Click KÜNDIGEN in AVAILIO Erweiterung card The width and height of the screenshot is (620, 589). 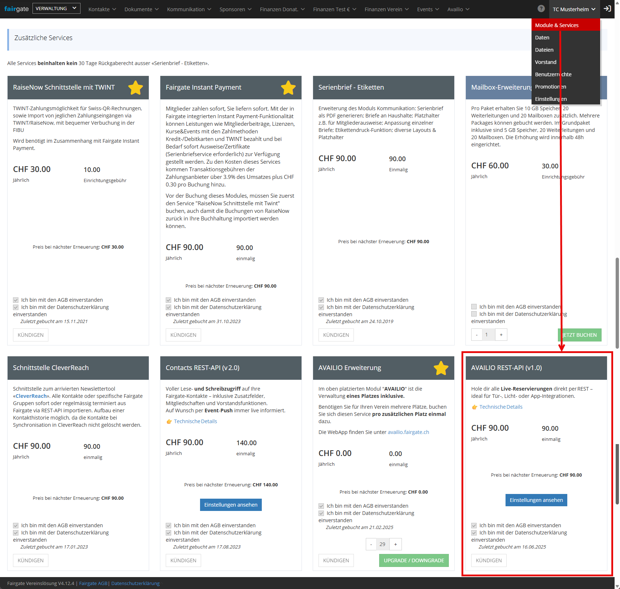pyautogui.click(x=336, y=560)
